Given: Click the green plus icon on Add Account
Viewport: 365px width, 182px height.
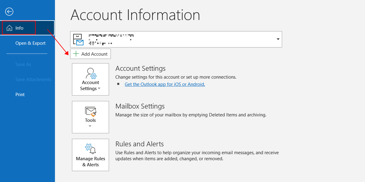Looking at the screenshot, I should 76,54.
